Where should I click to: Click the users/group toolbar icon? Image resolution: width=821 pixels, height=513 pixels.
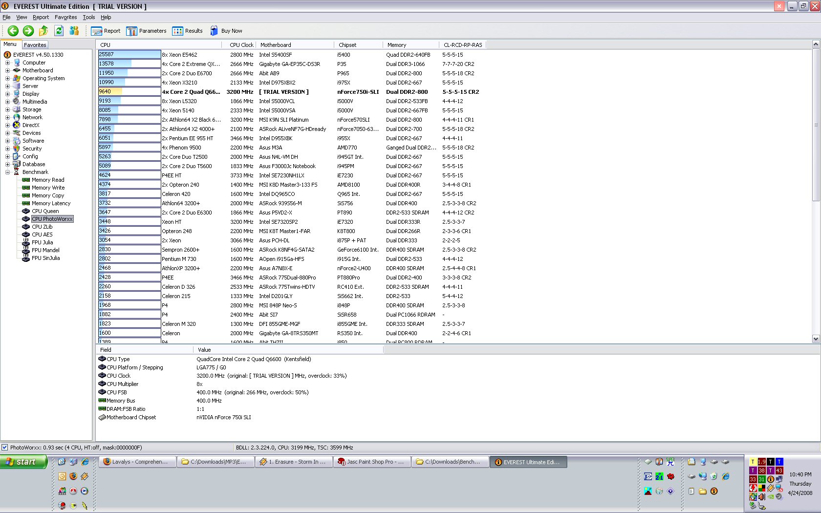[74, 31]
